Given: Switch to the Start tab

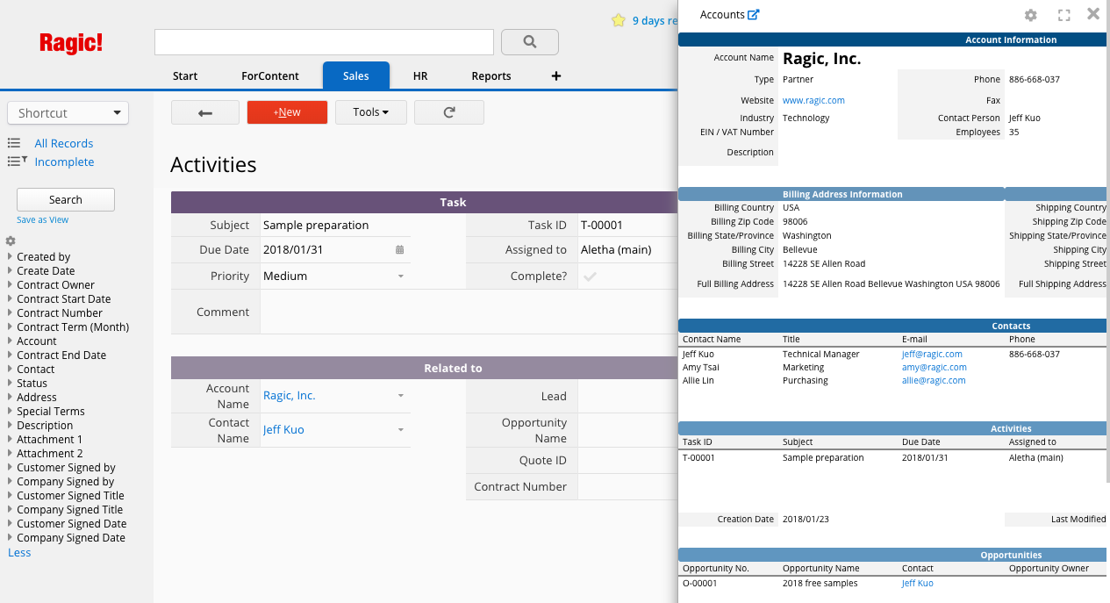Looking at the screenshot, I should pyautogui.click(x=185, y=76).
